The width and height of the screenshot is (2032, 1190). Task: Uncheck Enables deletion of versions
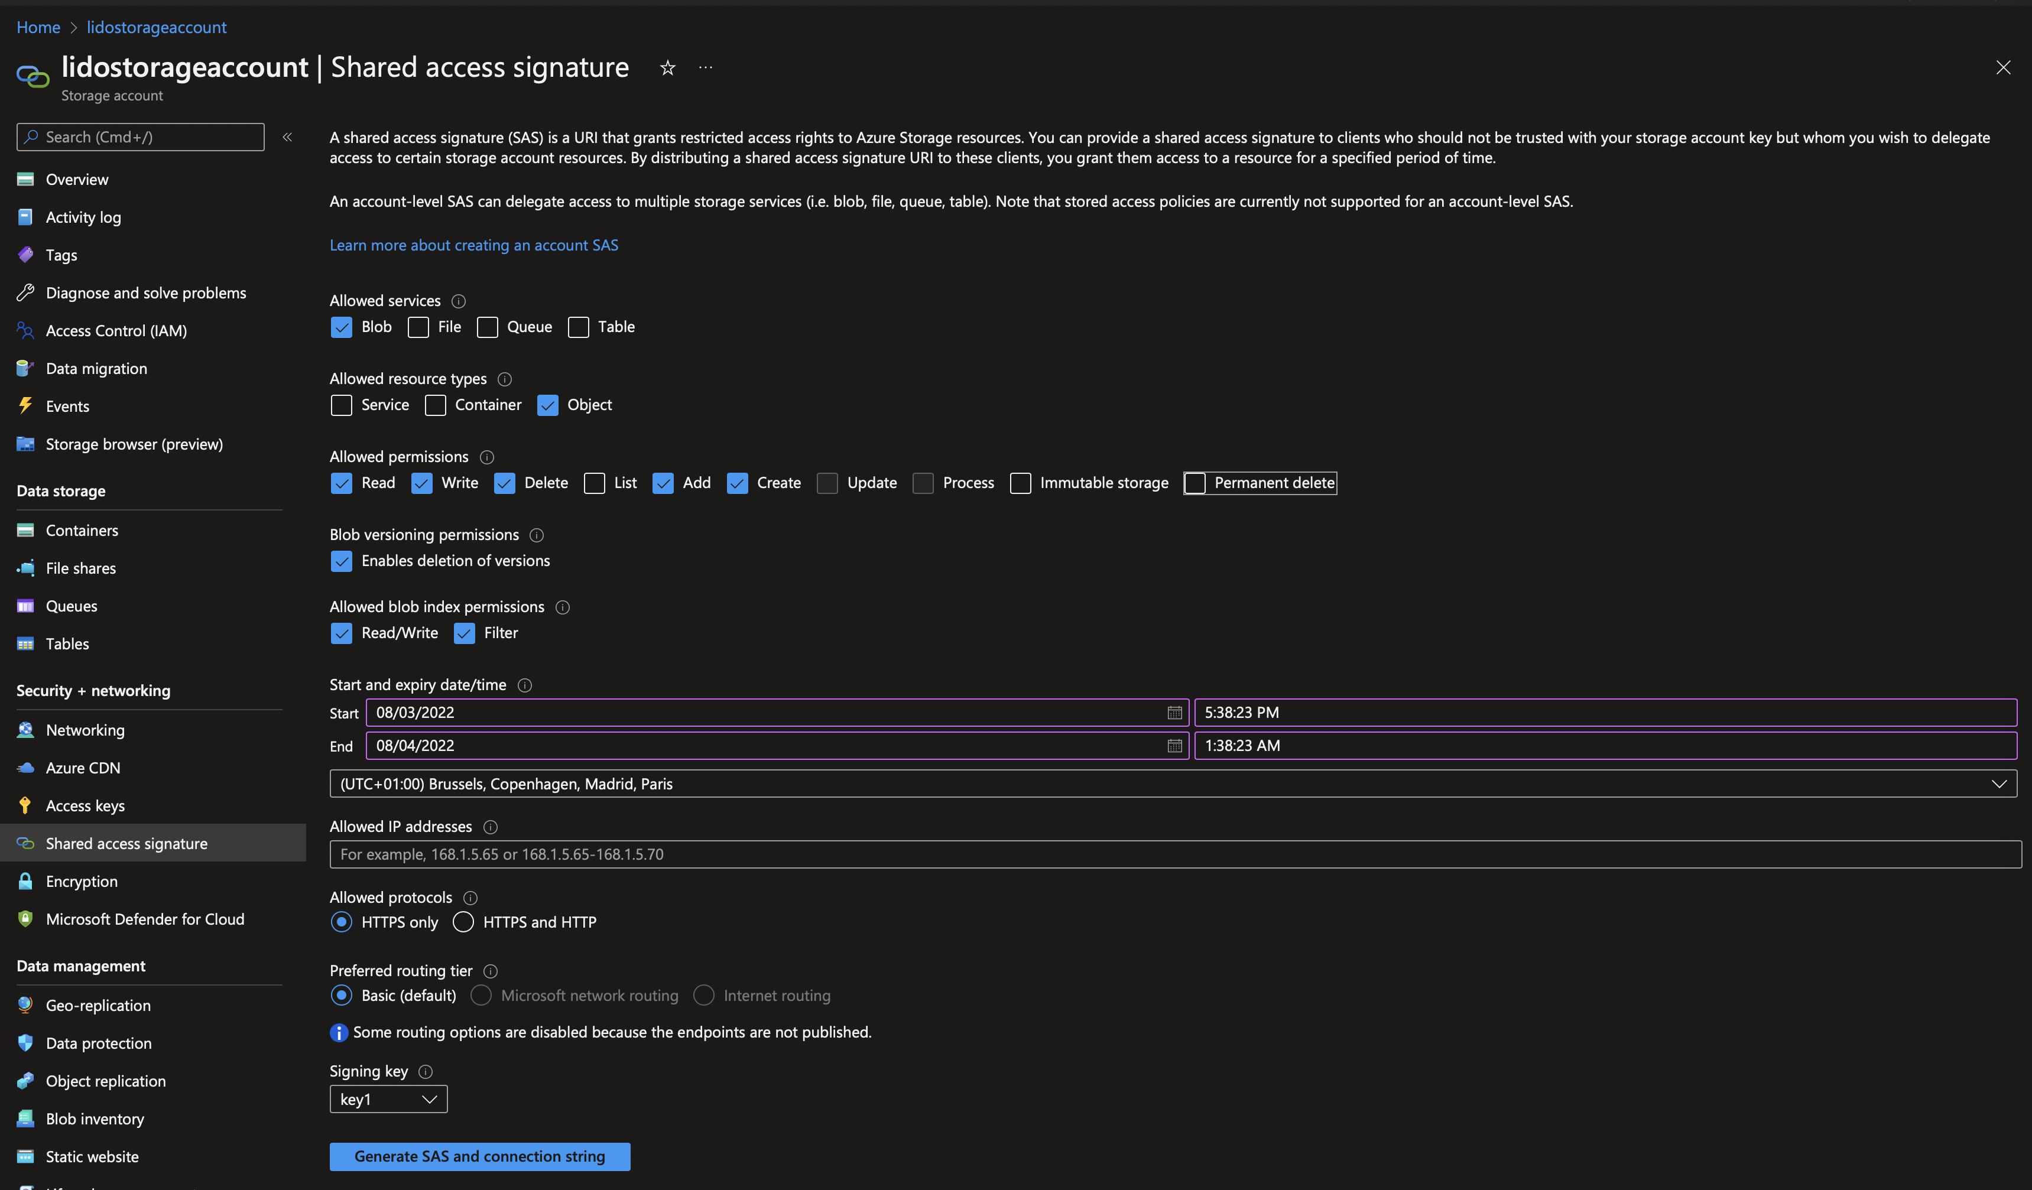341,562
